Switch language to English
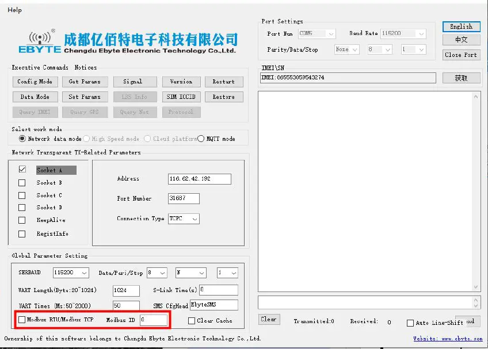 [462, 26]
